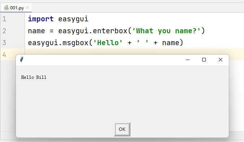Click 'easygui' on the import line
Image resolution: width=244 pixels, height=142 pixels.
pyautogui.click(x=73, y=19)
